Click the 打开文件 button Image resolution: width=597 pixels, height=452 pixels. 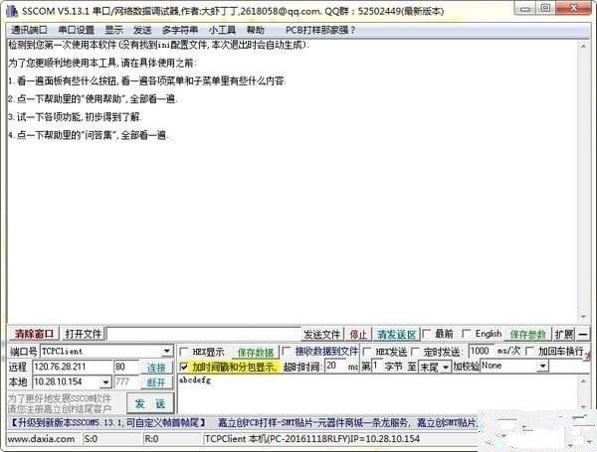84,335
